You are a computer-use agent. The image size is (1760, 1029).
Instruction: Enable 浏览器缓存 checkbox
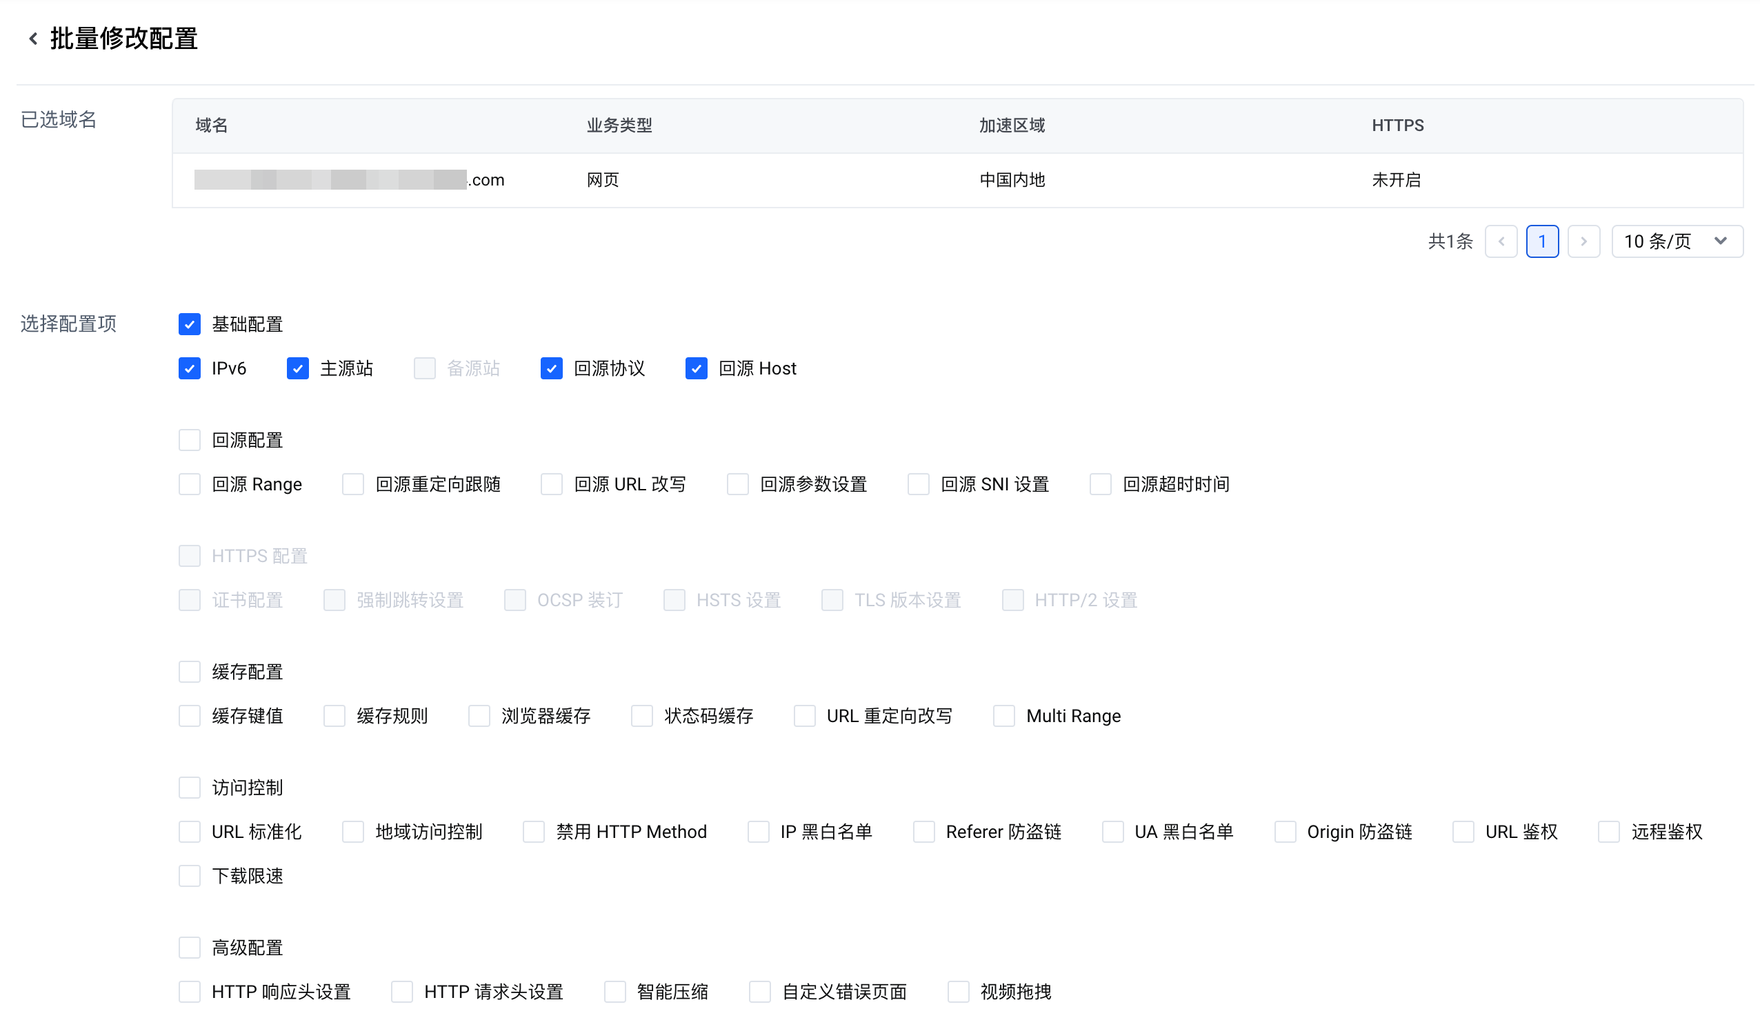coord(479,716)
